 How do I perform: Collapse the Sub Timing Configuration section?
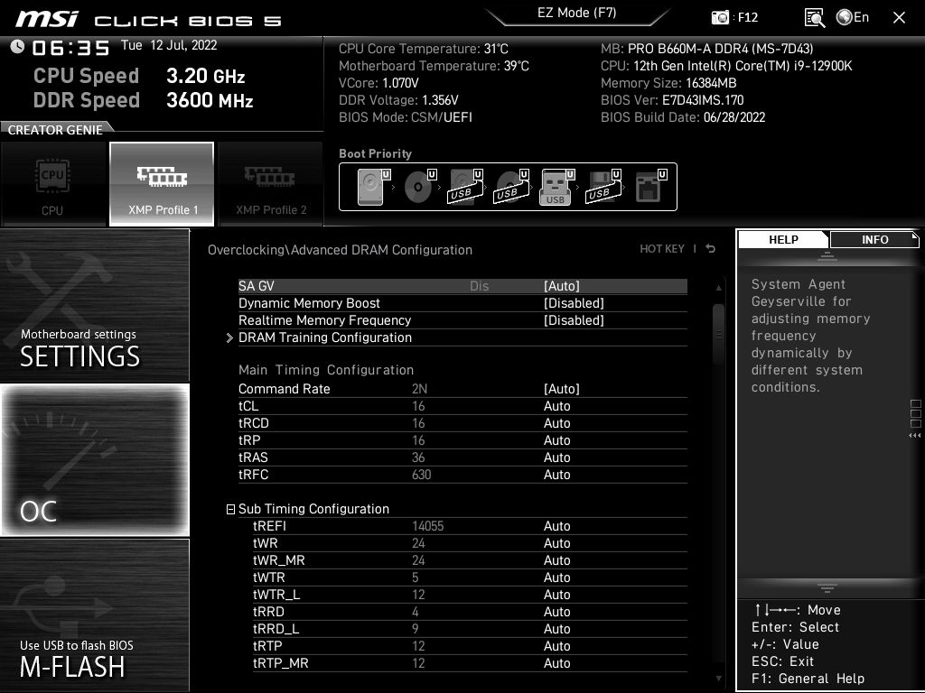coord(230,509)
